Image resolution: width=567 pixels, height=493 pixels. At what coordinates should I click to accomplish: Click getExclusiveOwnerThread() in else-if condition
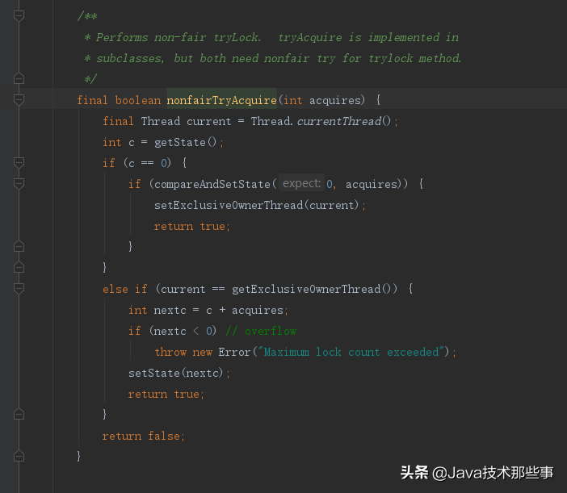(311, 289)
